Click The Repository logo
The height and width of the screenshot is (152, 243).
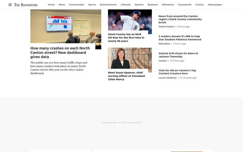pos(26,5)
